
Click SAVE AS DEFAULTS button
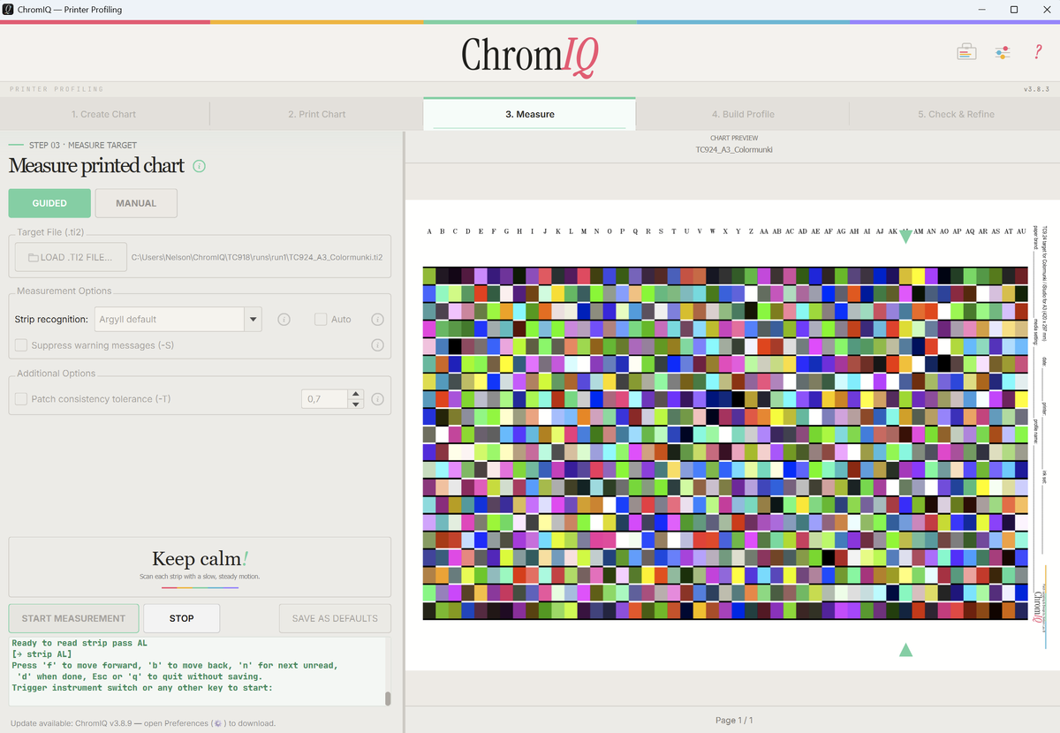[335, 618]
